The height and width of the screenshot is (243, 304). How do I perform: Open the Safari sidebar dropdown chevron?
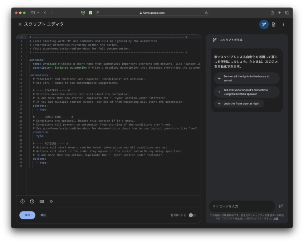click(x=38, y=13)
